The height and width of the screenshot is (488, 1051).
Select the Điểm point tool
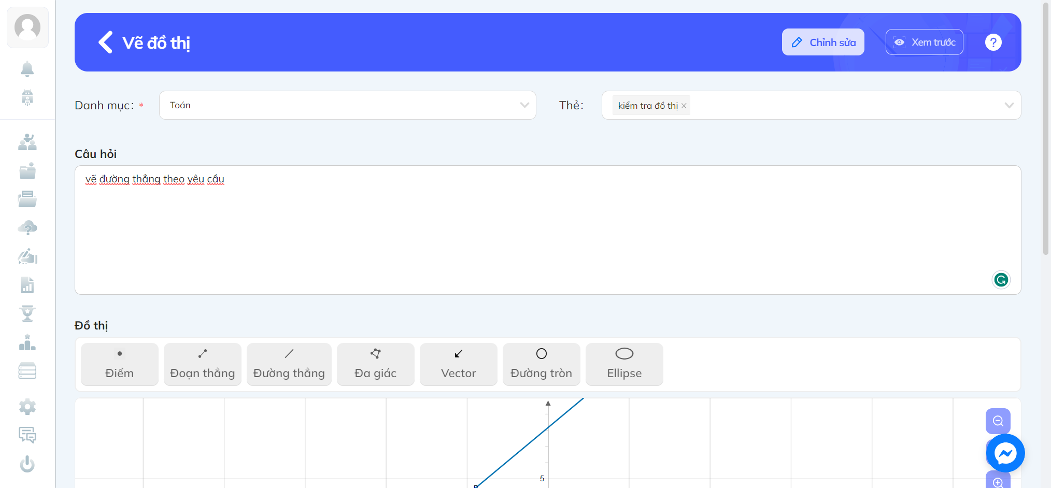coord(120,364)
